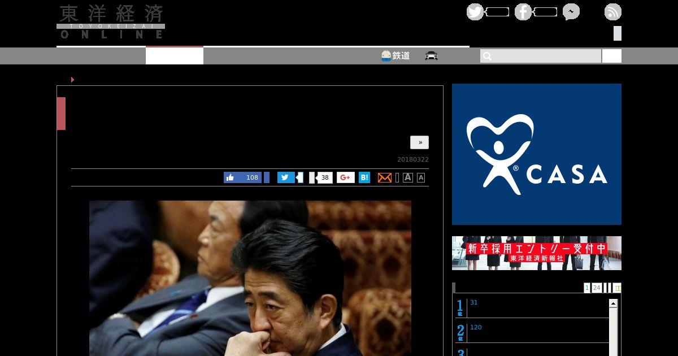Click the next page » button

[419, 142]
